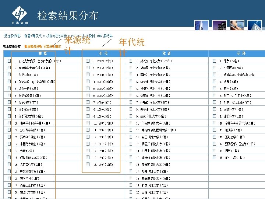
Task: Tick checkbox for entry 8 under 年代
Action: coord(88,109)
